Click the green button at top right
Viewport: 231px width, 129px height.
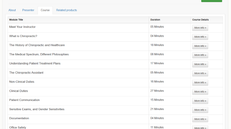[211, 1]
